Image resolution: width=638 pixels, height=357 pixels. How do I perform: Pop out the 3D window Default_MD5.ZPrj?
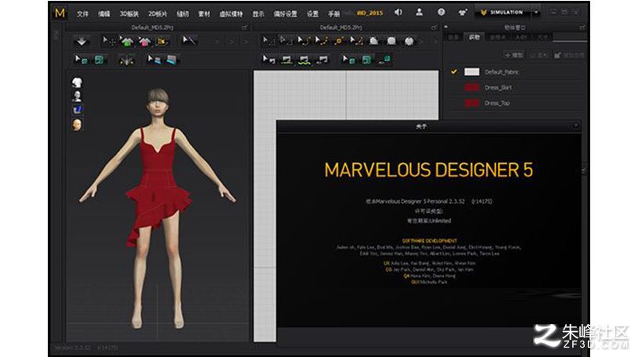pos(244,27)
